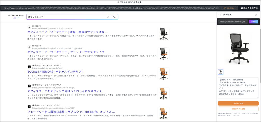Click the INTERIOR BASE logo
The height and width of the screenshot is (122, 261).
[16, 16]
